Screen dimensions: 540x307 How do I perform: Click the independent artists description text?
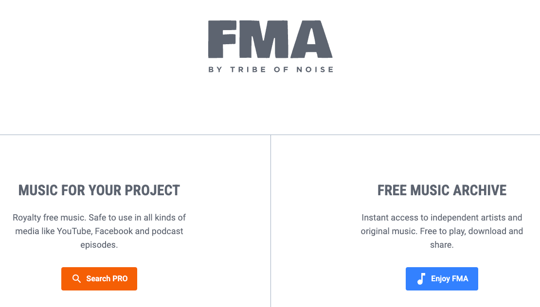click(x=442, y=231)
